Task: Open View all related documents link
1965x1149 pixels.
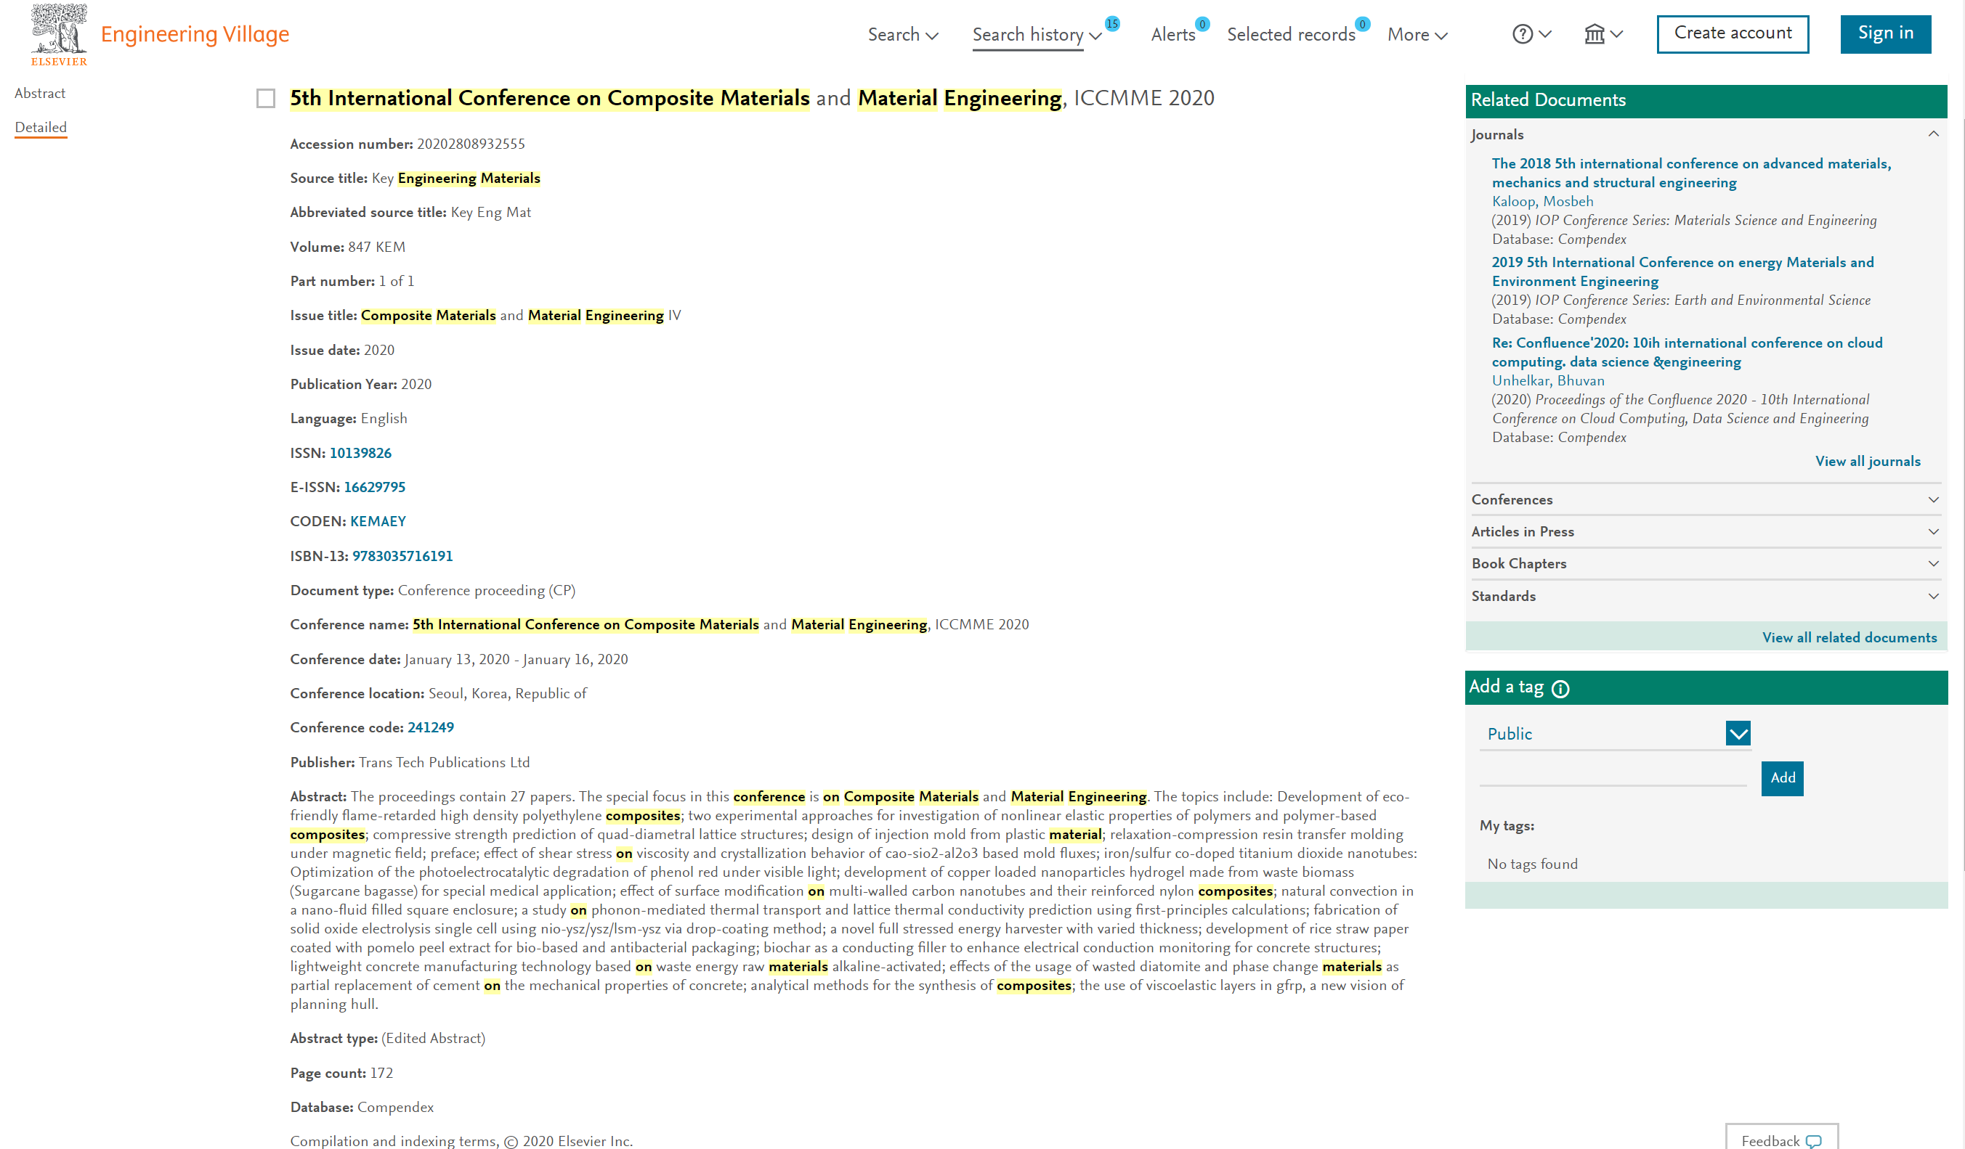Action: 1849,637
